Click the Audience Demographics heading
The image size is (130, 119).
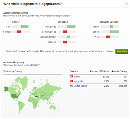pos(16,13)
